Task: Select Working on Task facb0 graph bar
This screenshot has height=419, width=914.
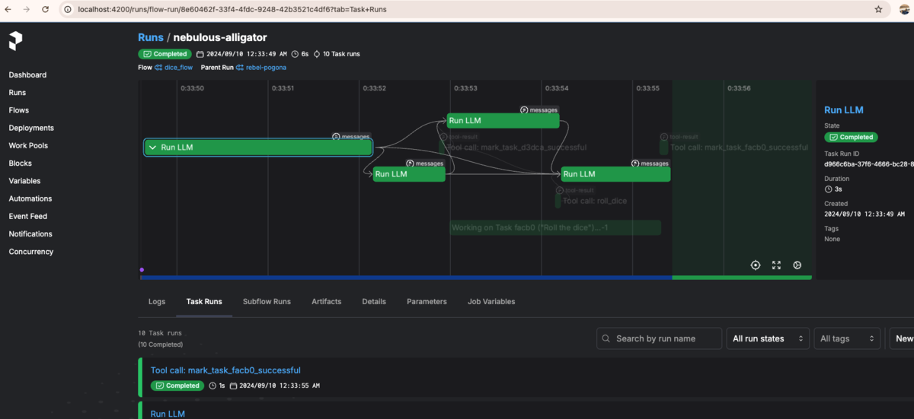Action: coord(555,227)
